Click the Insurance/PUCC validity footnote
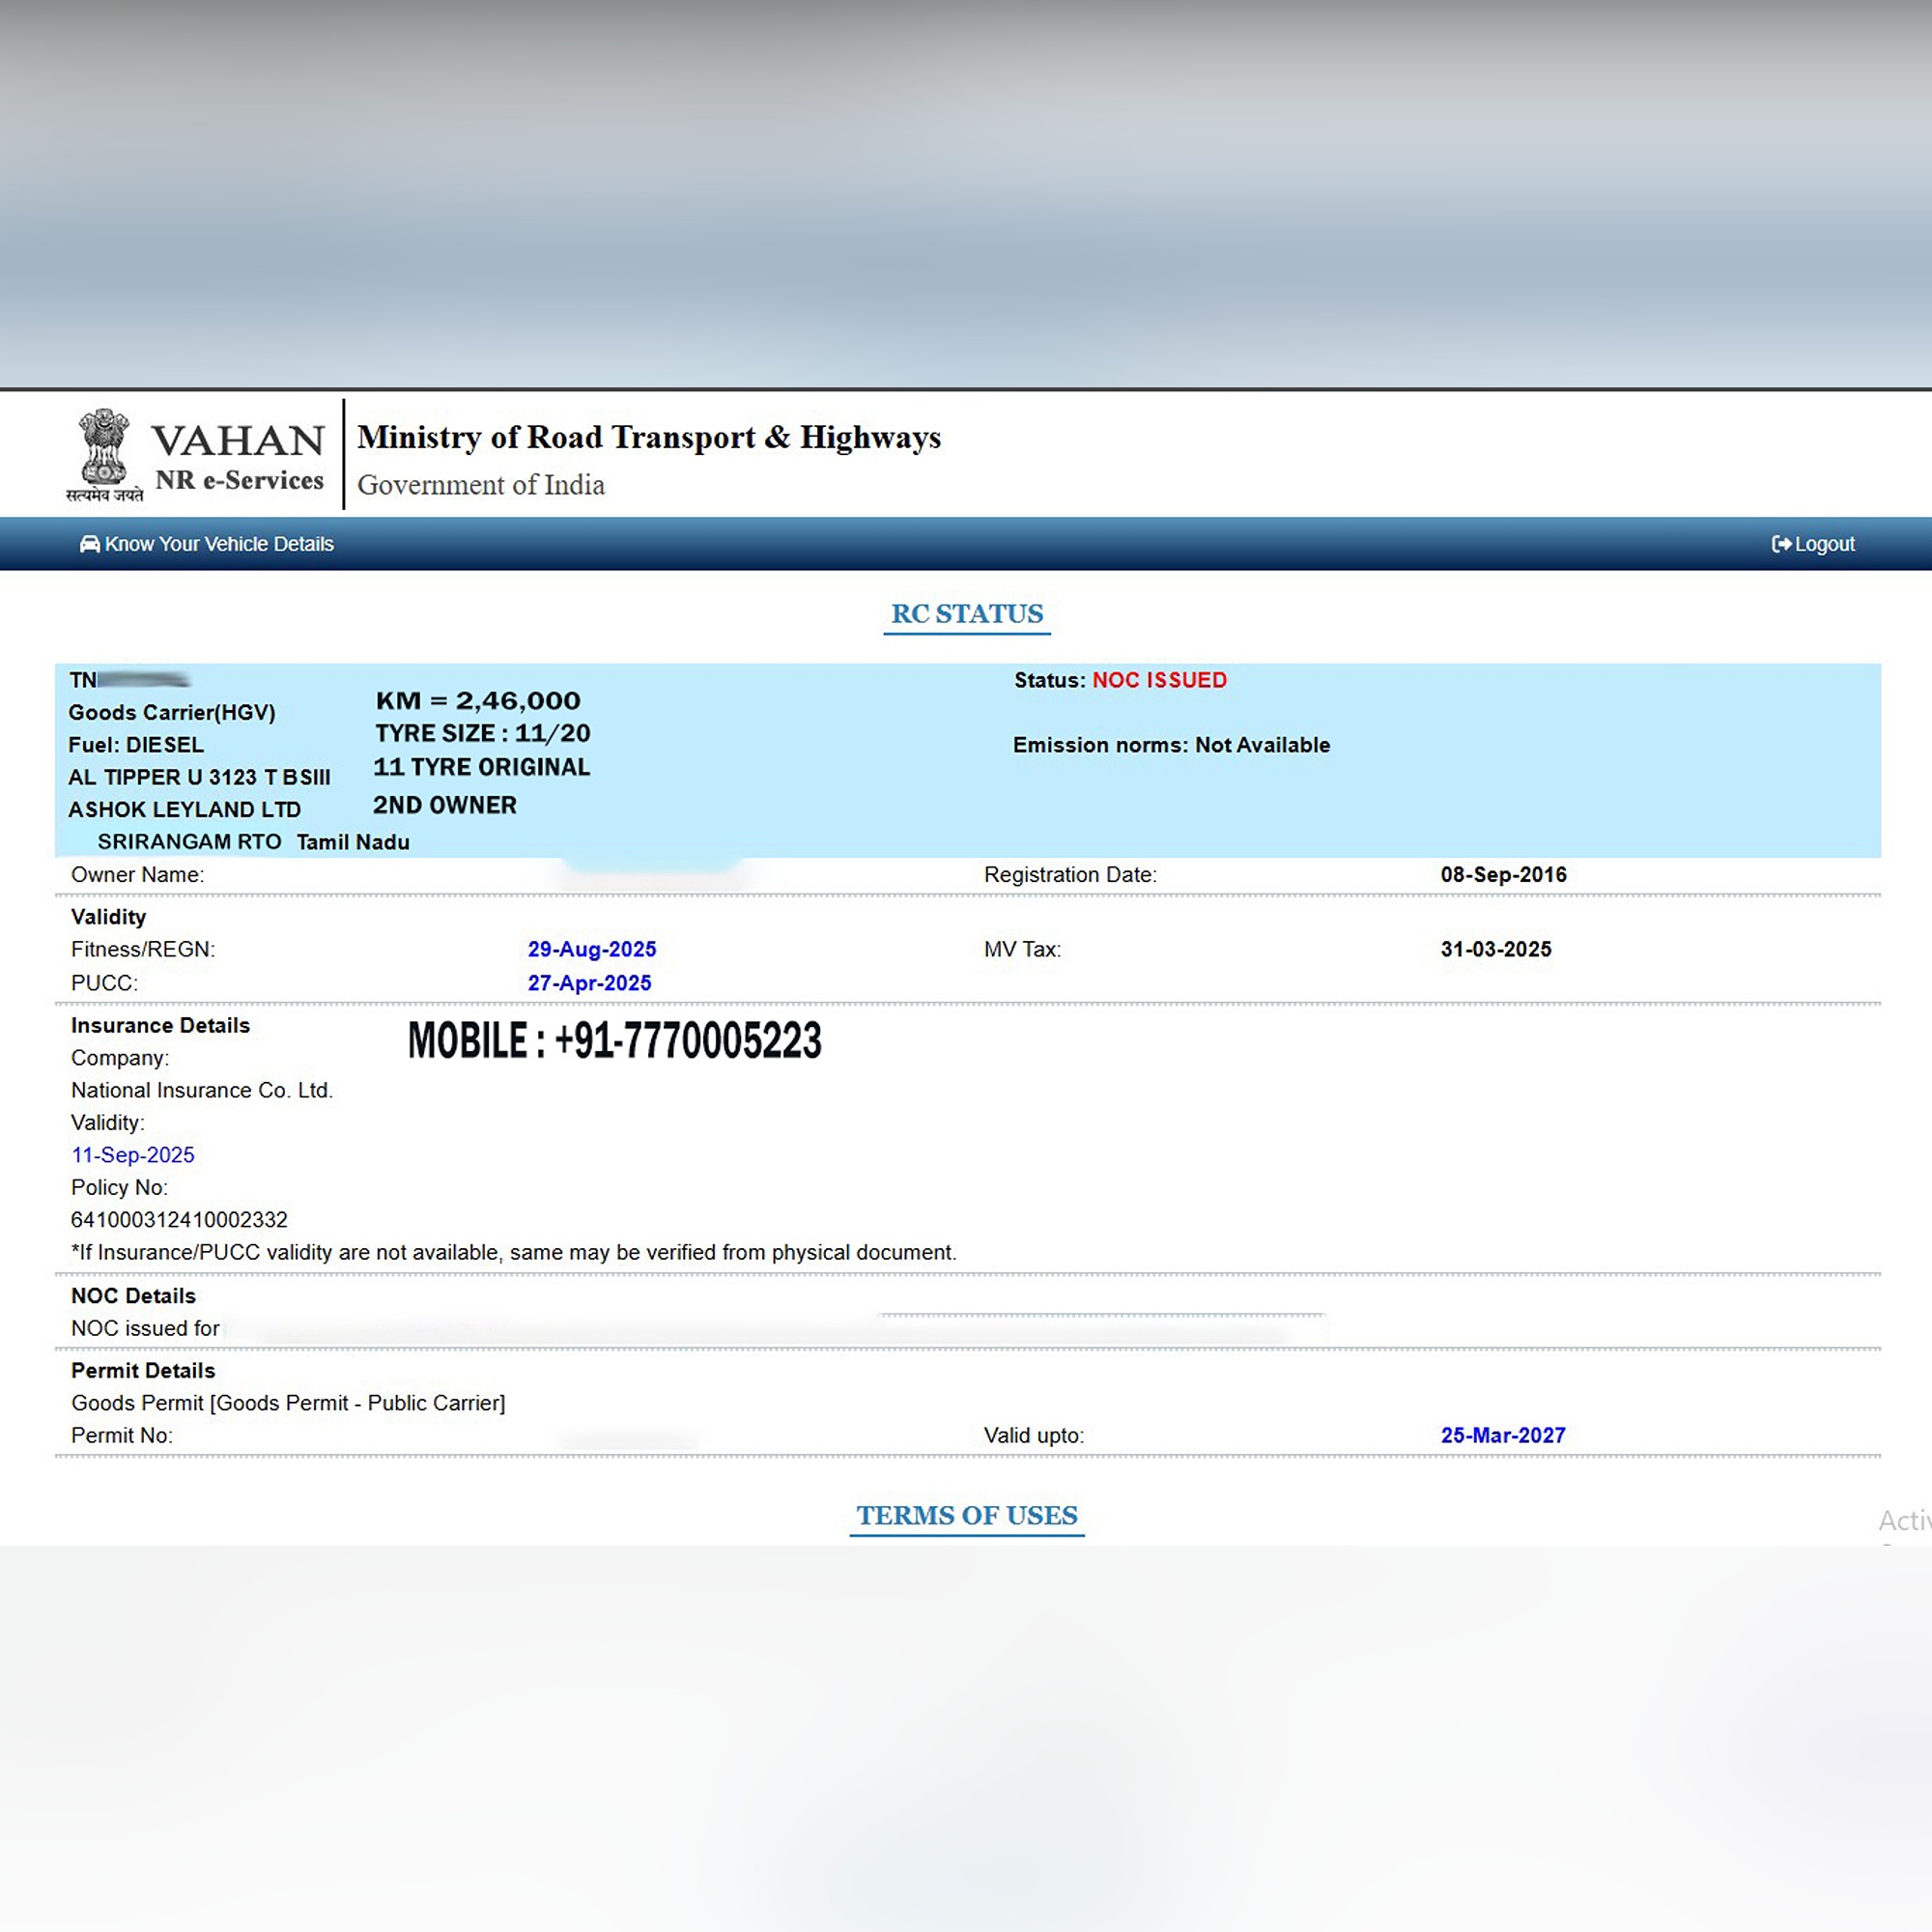The image size is (1932, 1932). click(514, 1253)
